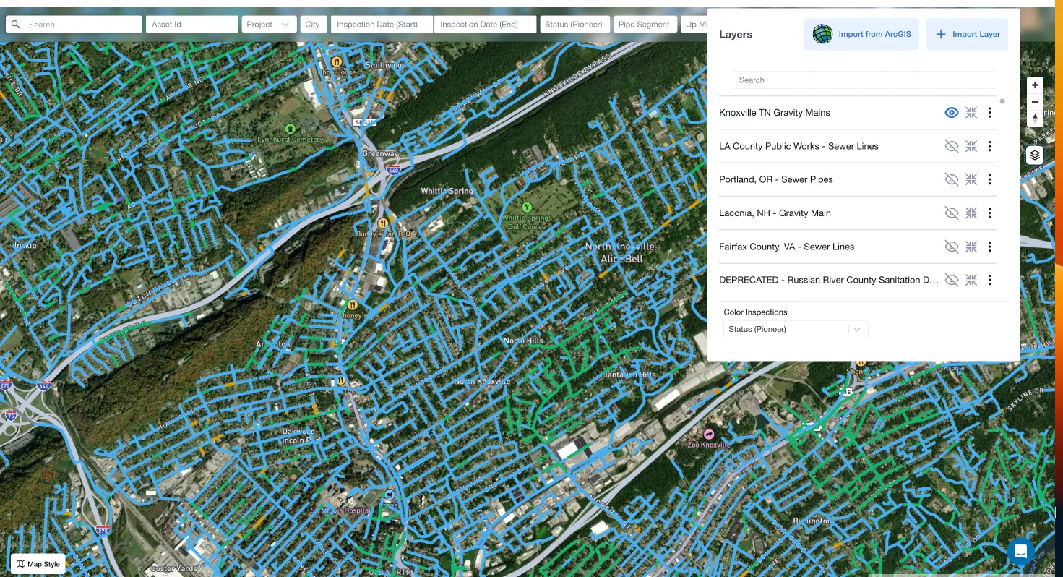Zoom to fit LA County Public Works layer

point(971,146)
